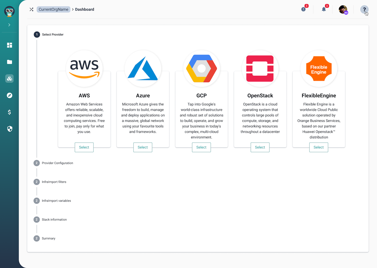The height and width of the screenshot is (268, 377).
Task: Click the OpenStack logo
Action: pos(260,69)
